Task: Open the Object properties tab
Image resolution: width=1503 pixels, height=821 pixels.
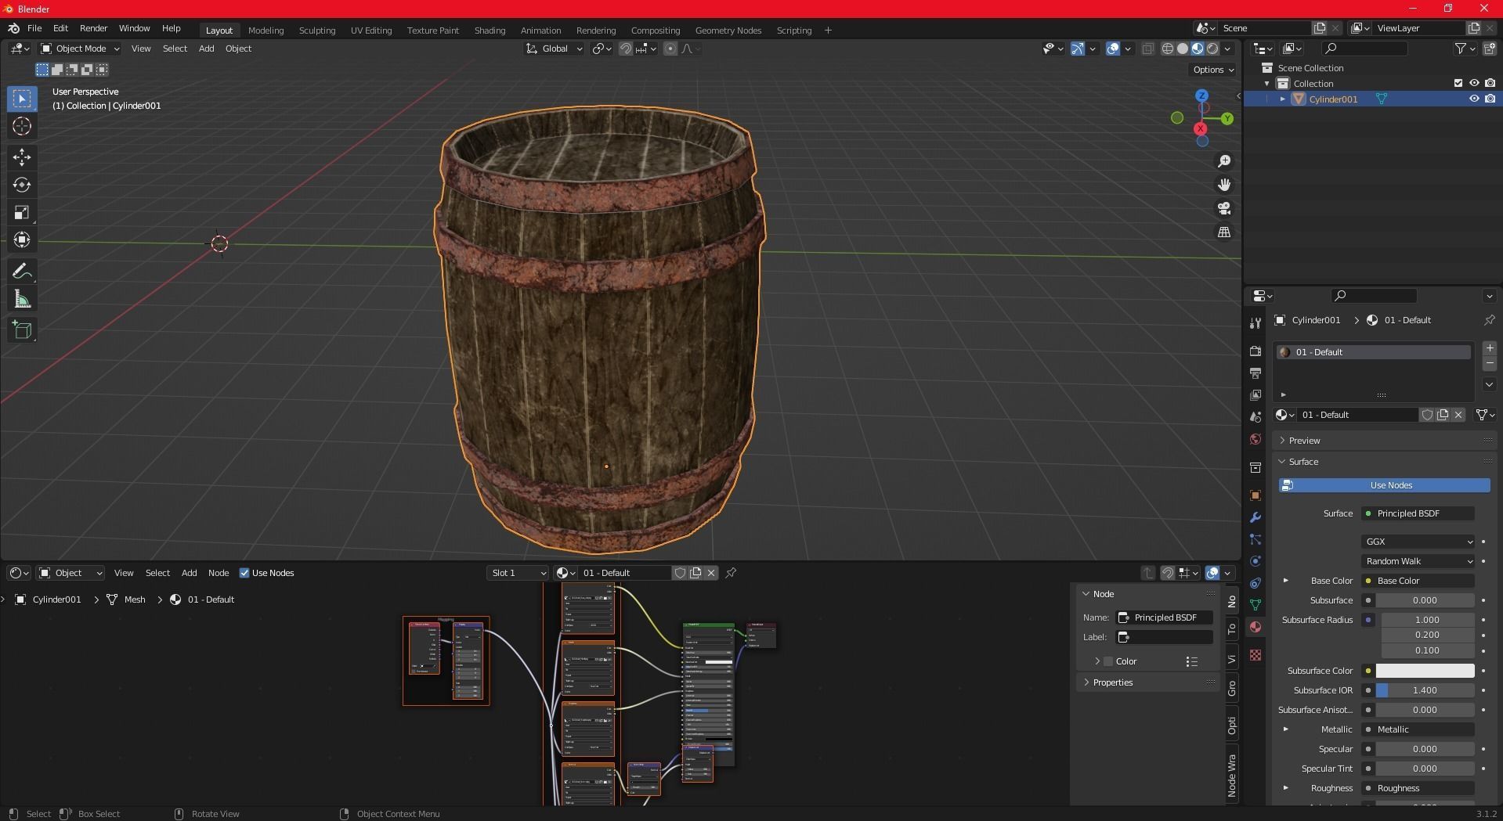Action: tap(1256, 495)
